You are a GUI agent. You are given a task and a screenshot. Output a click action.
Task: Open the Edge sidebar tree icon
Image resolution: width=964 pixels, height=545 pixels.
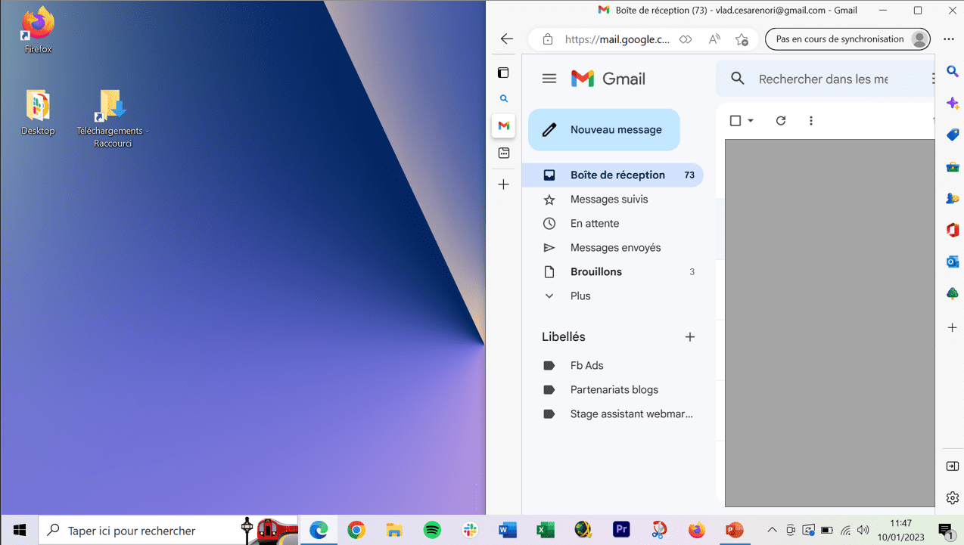click(x=953, y=293)
